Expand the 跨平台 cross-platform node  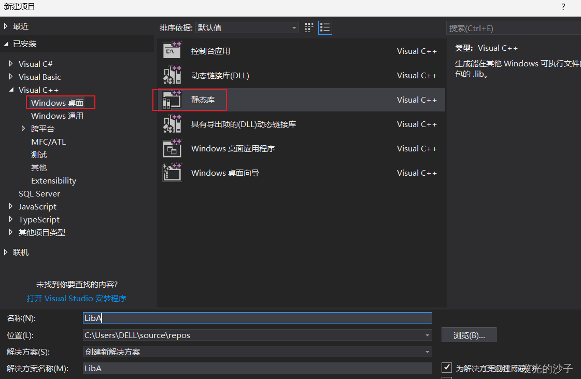point(23,128)
